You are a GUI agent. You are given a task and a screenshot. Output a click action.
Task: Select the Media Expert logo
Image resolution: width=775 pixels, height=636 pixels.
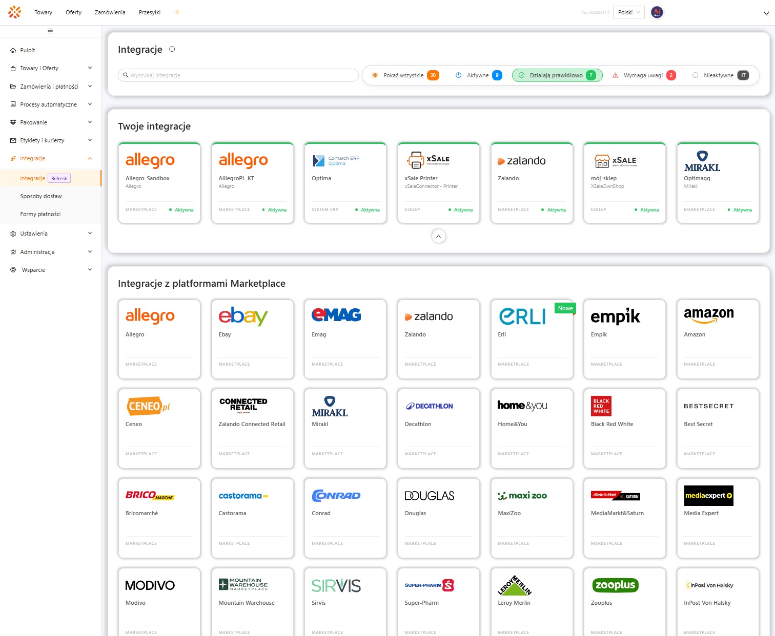click(x=709, y=496)
